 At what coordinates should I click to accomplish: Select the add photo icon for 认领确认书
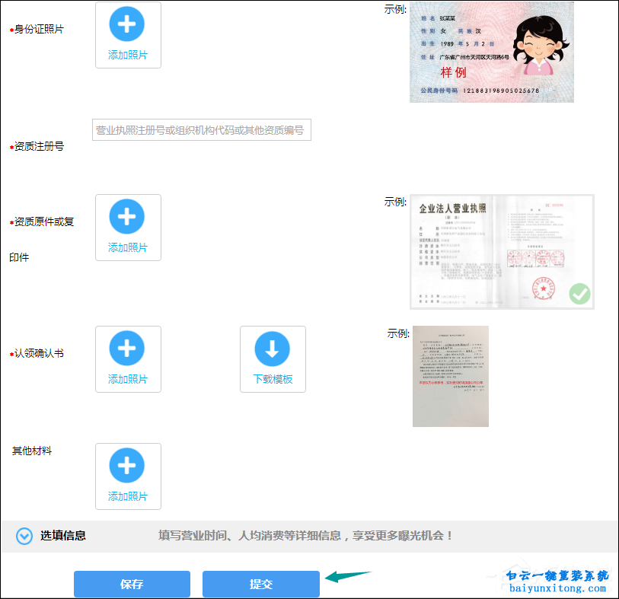point(127,349)
